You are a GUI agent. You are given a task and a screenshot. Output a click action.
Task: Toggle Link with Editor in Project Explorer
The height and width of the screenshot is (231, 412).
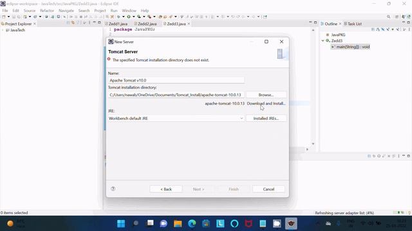[73, 23]
